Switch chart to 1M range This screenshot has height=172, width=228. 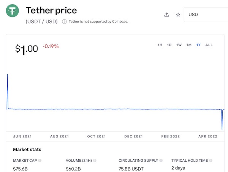point(189,45)
